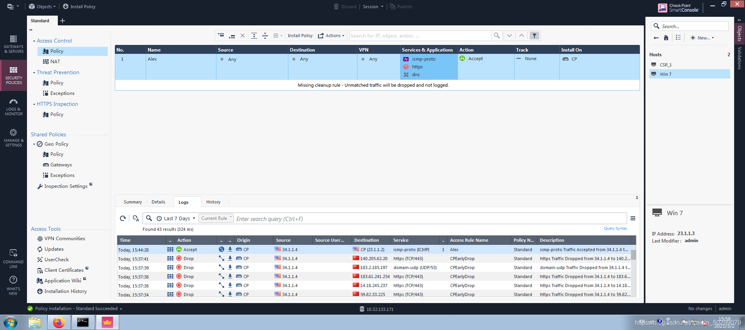The width and height of the screenshot is (745, 330).
Task: Add rule above icon in rule toolbar
Action: pyautogui.click(x=221, y=36)
